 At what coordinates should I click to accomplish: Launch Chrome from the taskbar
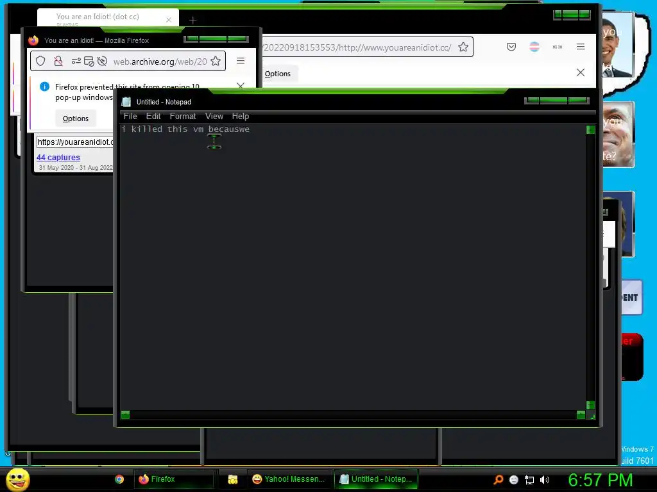tap(119, 479)
